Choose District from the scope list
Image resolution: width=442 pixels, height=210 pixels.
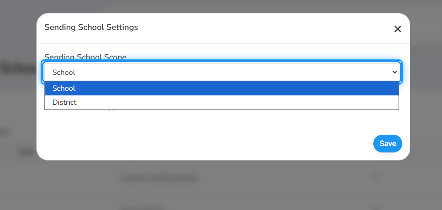click(221, 102)
